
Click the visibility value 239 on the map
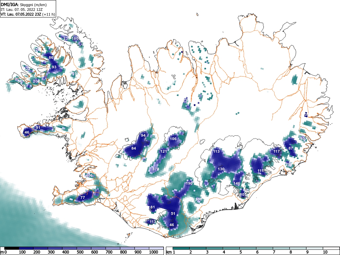click(x=66, y=38)
